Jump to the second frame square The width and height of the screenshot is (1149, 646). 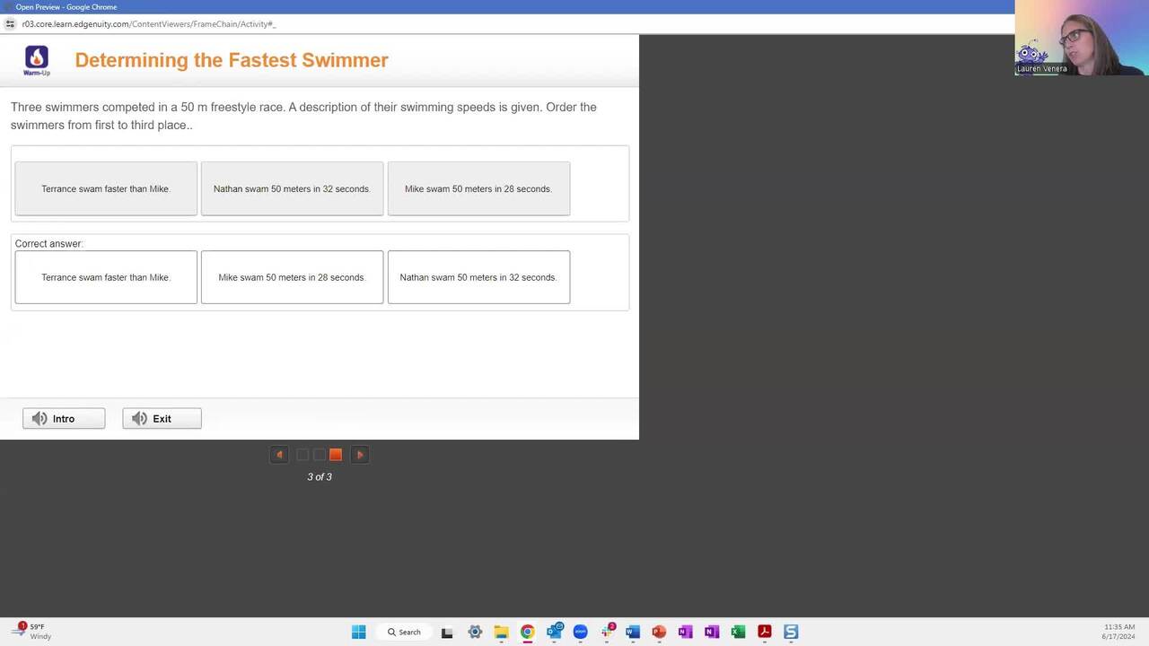click(x=319, y=455)
